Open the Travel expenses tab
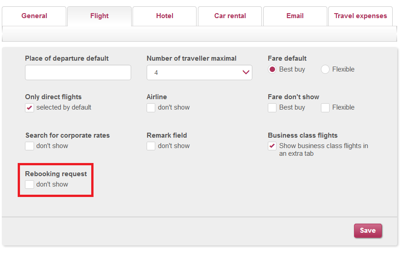This screenshot has width=404, height=259. click(360, 16)
